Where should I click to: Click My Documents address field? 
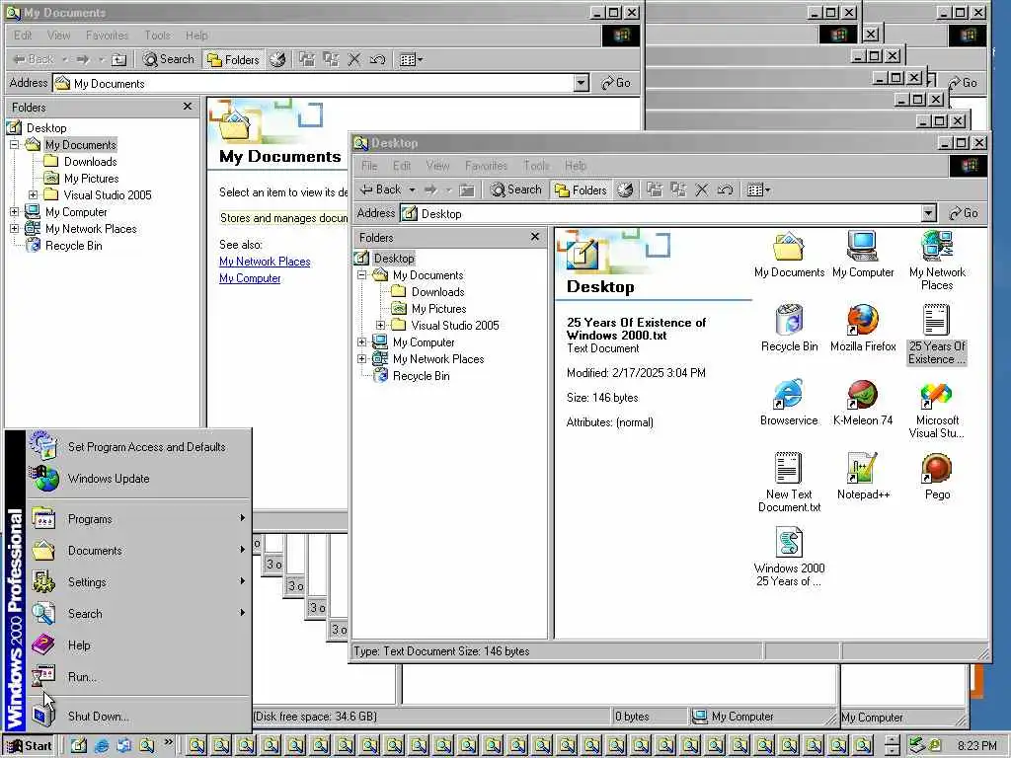321,83
